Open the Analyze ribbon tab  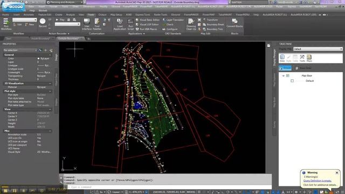coord(71,15)
